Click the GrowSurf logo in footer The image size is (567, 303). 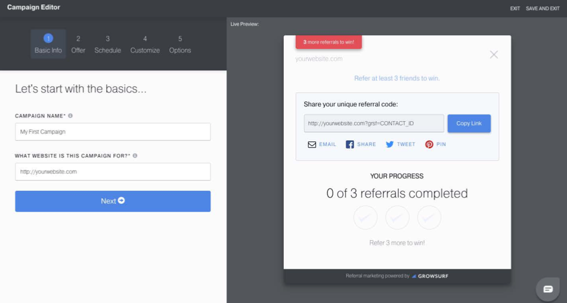click(x=430, y=276)
